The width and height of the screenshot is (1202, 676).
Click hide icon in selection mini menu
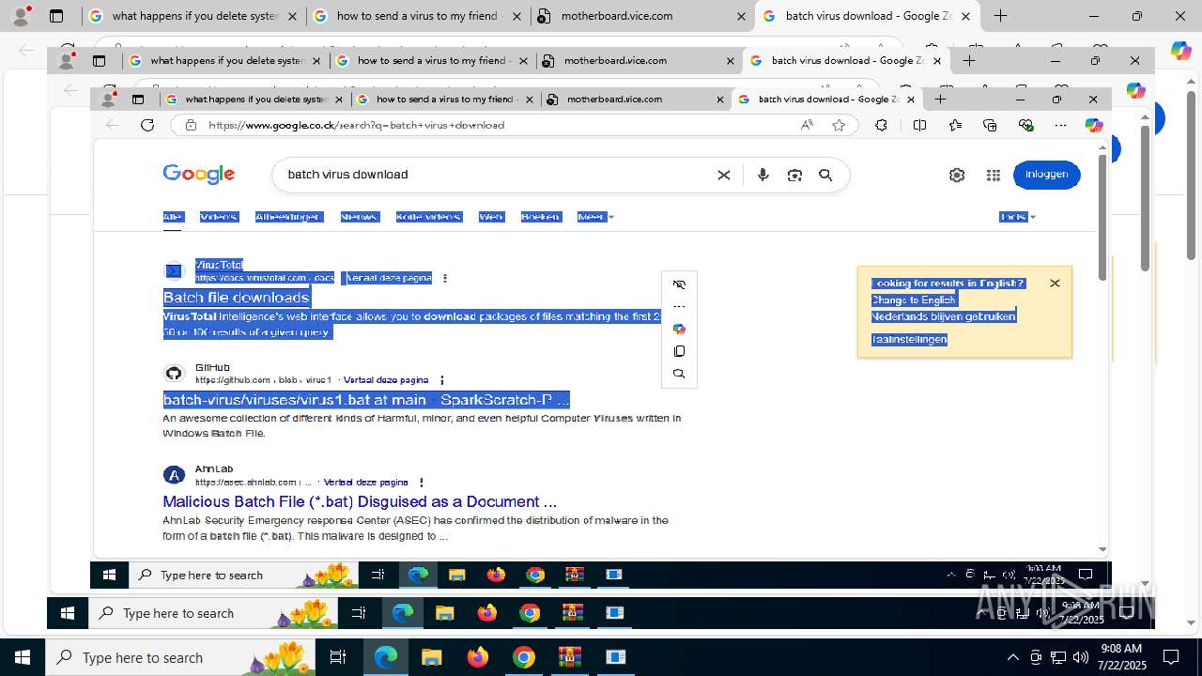click(x=679, y=284)
